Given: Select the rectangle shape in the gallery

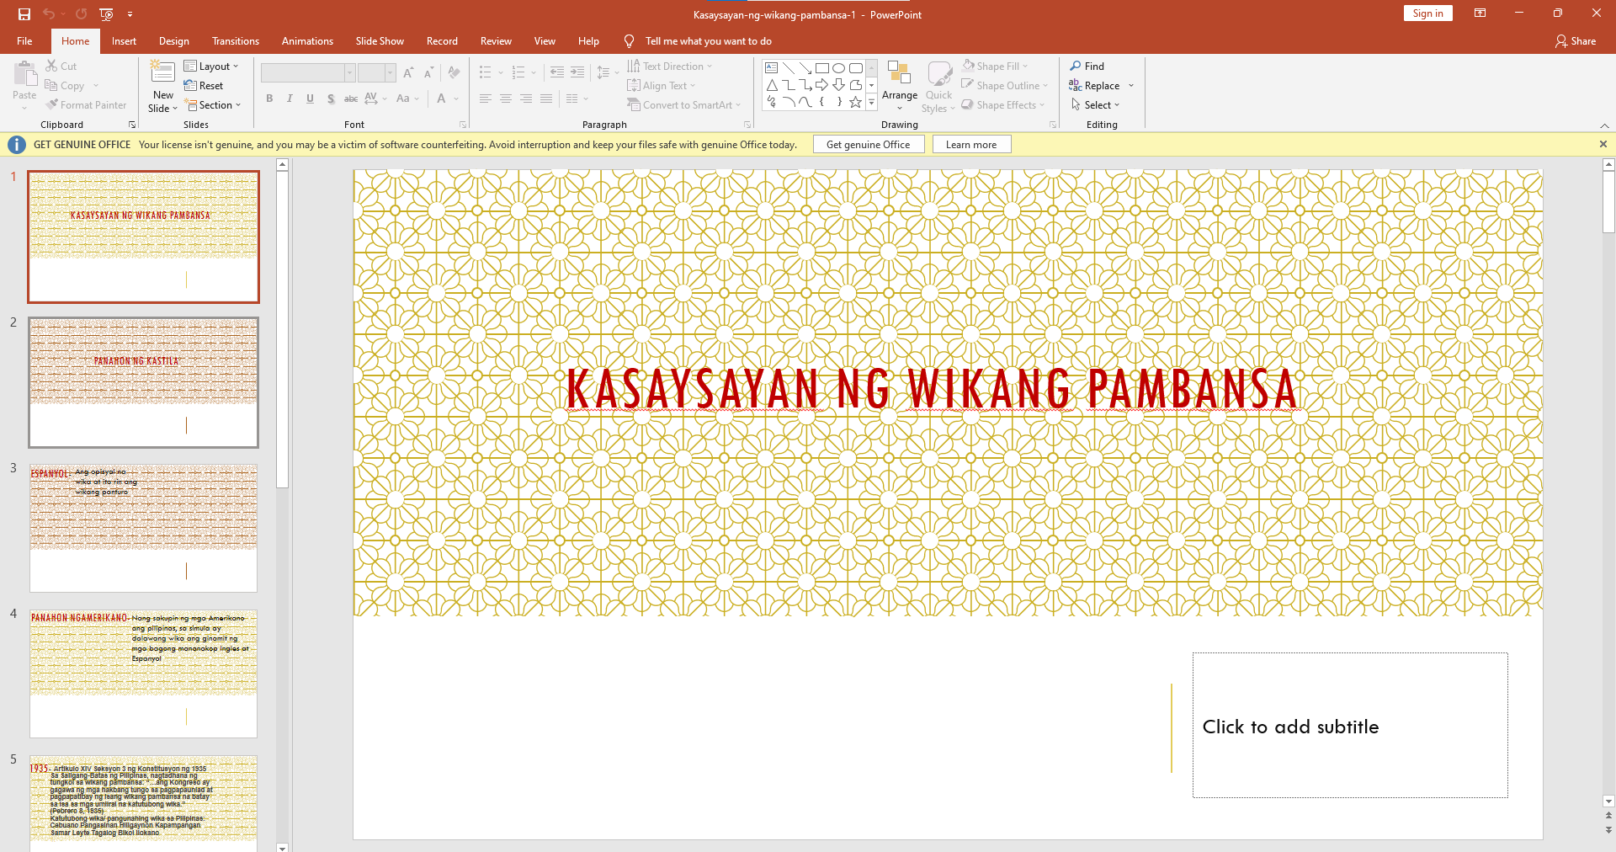Looking at the screenshot, I should (822, 68).
